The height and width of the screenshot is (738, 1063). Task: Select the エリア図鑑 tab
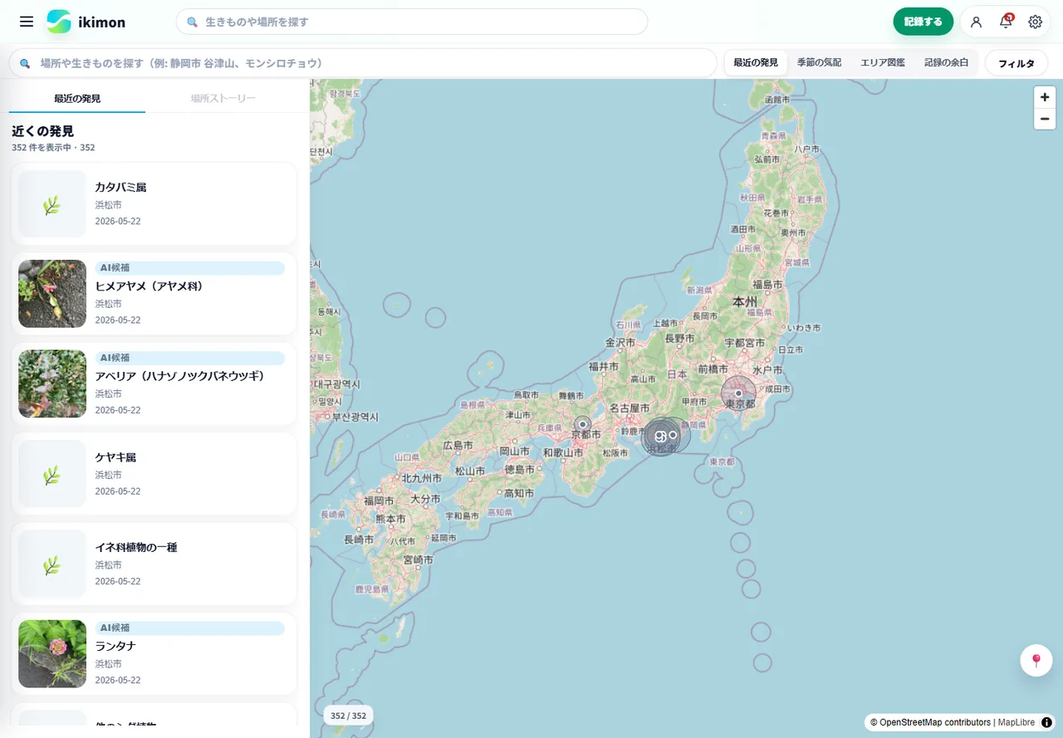[x=883, y=63]
